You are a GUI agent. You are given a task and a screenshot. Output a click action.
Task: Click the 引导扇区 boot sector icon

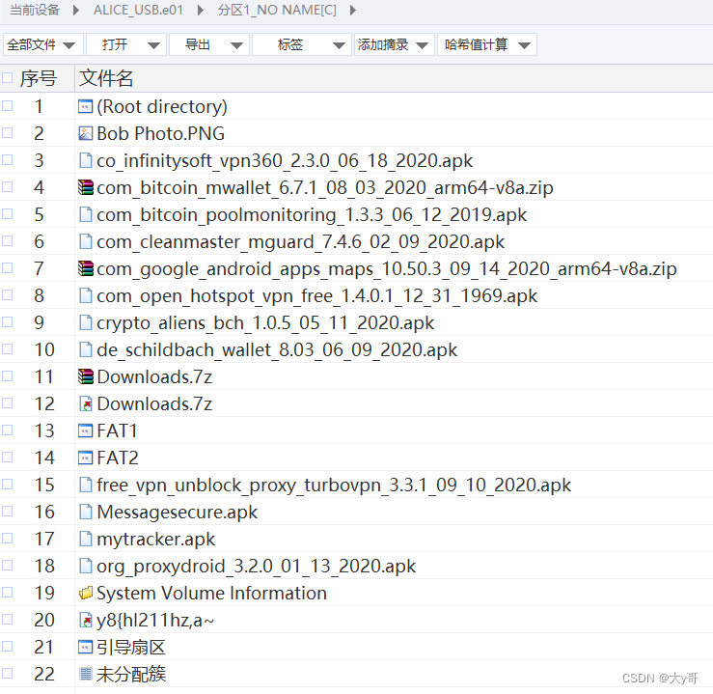pyautogui.click(x=86, y=647)
